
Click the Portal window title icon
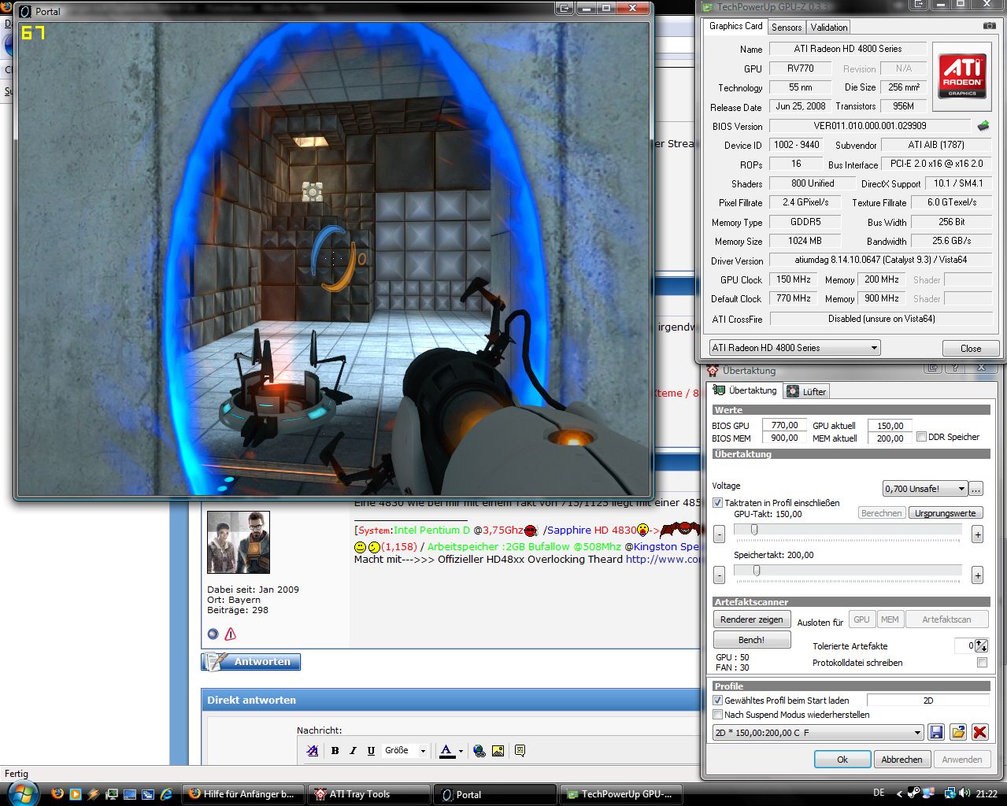pyautogui.click(x=24, y=11)
